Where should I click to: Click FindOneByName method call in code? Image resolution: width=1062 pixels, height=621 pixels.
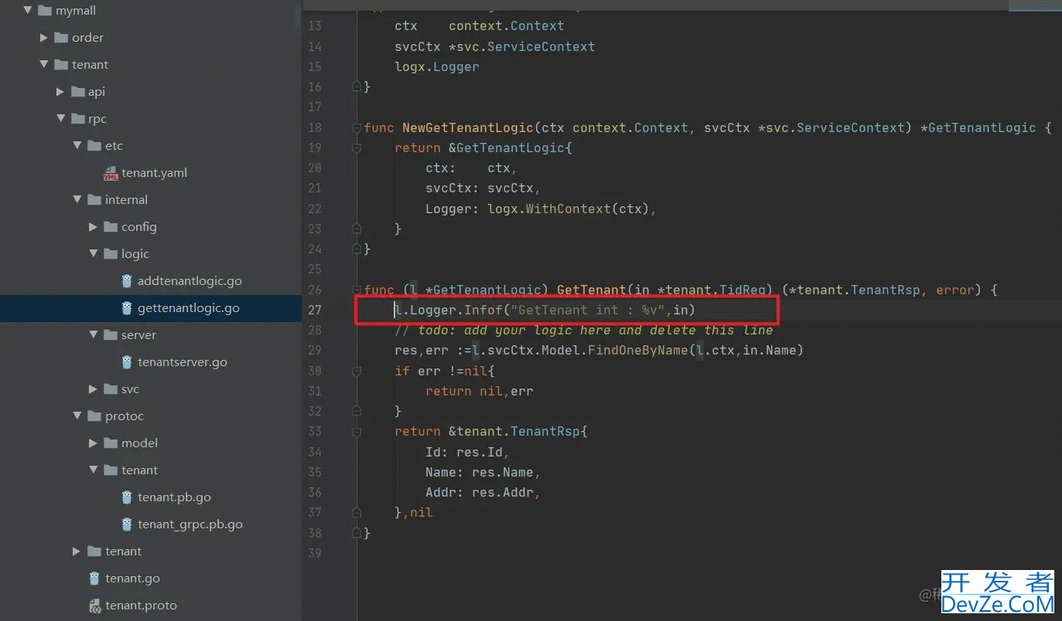point(637,351)
